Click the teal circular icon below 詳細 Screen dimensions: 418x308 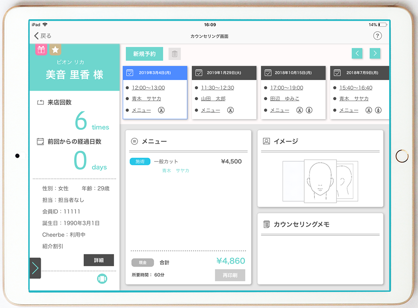pos(102,278)
